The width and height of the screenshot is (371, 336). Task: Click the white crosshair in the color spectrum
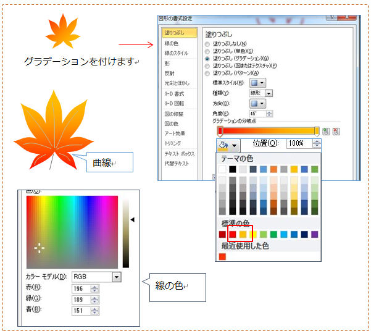(40, 248)
